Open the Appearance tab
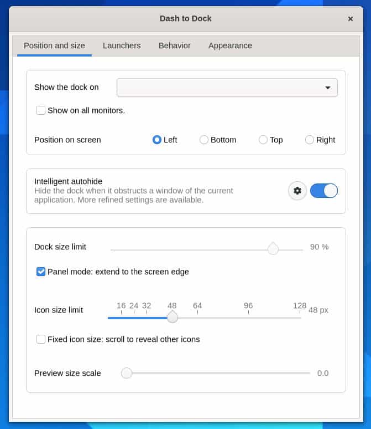The width and height of the screenshot is (371, 429). click(230, 45)
